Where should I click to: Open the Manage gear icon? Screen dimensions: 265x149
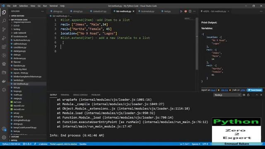(x=4, y=137)
